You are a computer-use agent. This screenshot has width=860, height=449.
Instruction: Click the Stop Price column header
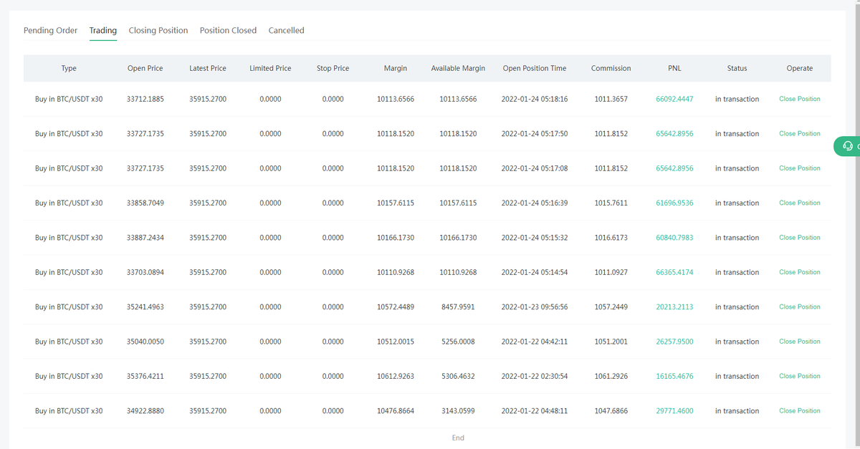333,68
